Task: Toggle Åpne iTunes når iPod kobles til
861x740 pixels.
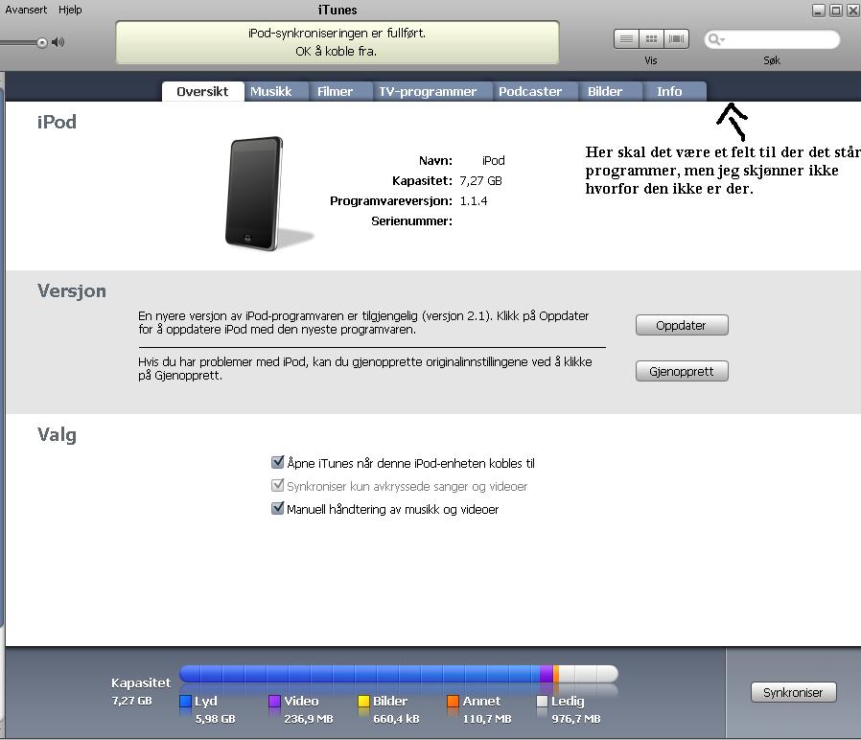Action: coord(278,462)
